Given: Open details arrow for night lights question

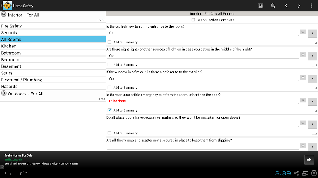Looking at the screenshot, I should pyautogui.click(x=312, y=56).
